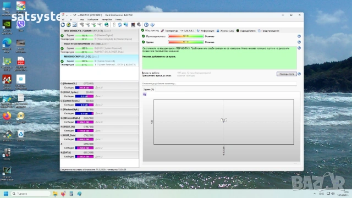Switch to the Информация tab

(205, 31)
